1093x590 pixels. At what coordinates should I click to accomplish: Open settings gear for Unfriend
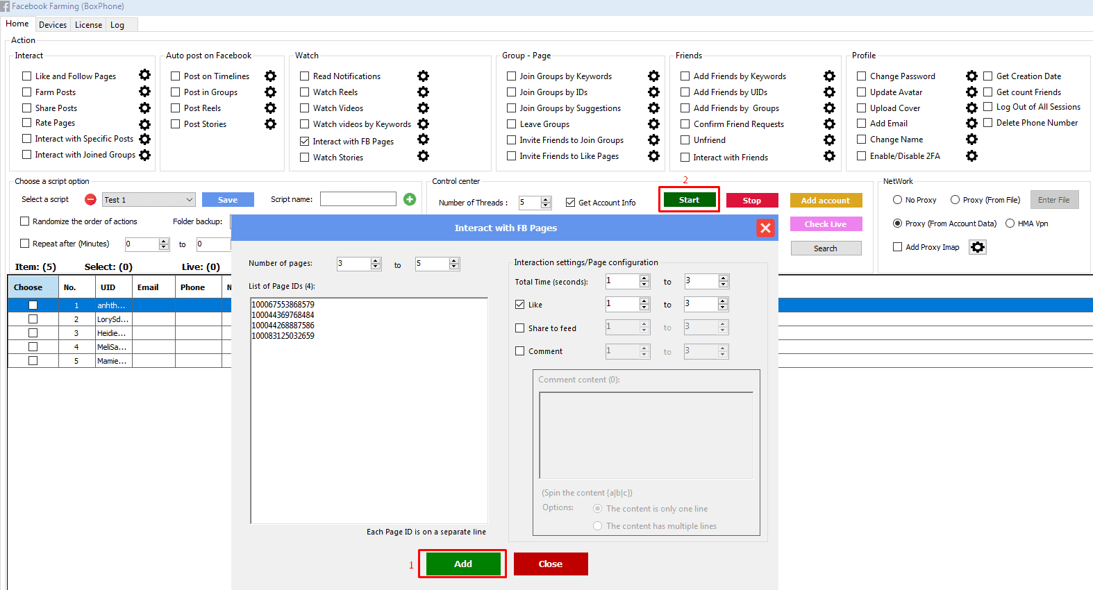(x=829, y=140)
